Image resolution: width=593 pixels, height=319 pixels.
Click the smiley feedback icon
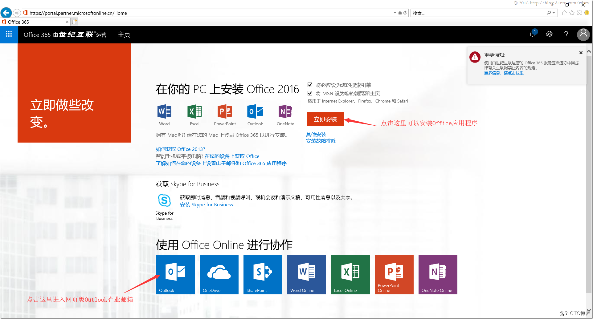[x=587, y=13]
